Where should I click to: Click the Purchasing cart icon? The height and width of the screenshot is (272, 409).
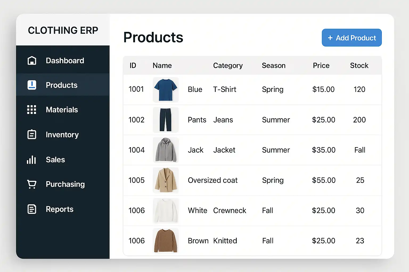[32, 184]
